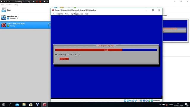Open Windows taskbar search

pos(10,104)
